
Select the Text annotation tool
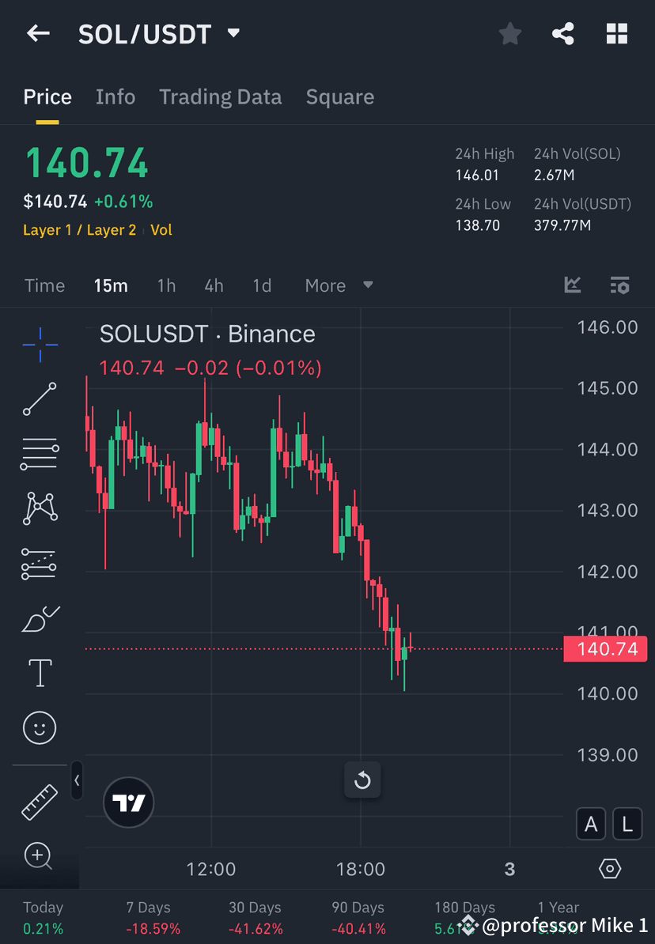(x=40, y=672)
